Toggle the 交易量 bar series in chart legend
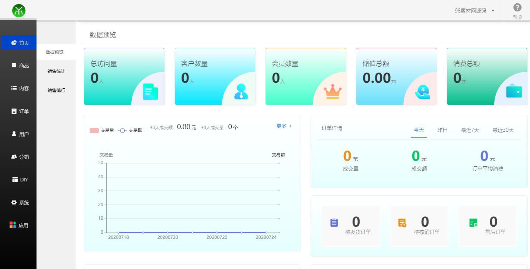 pyautogui.click(x=104, y=130)
